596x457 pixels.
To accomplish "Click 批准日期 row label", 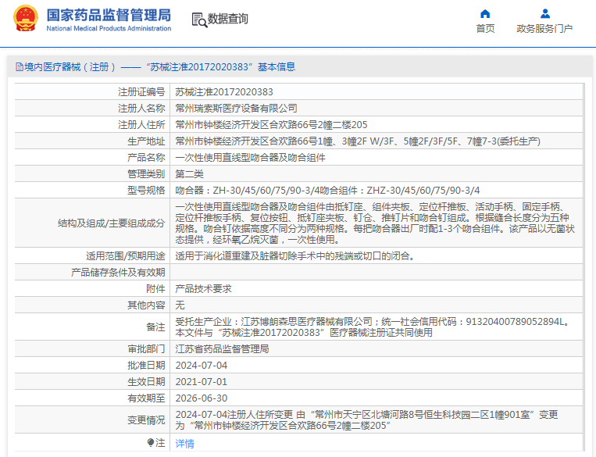I will coord(146,366).
